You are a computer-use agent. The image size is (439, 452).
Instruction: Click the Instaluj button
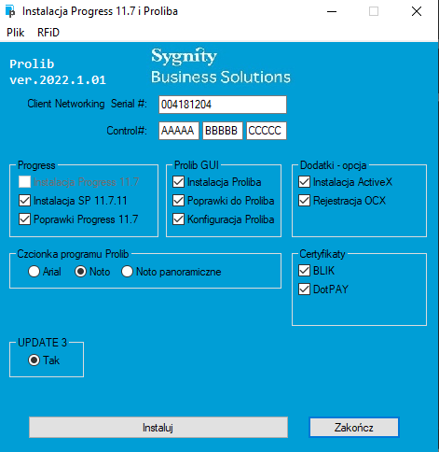(x=158, y=428)
